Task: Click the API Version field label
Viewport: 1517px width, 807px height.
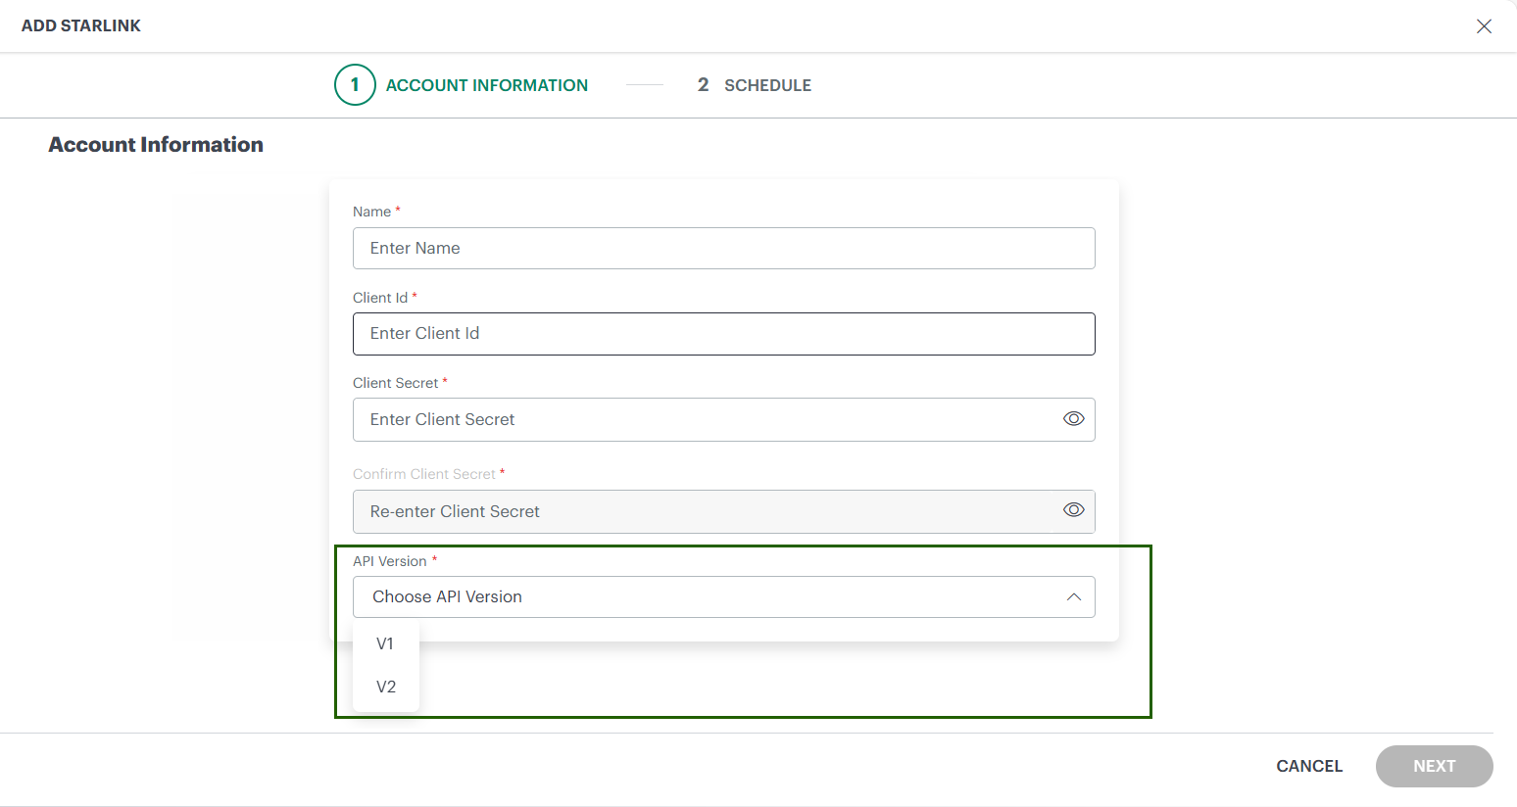Action: coord(390,561)
